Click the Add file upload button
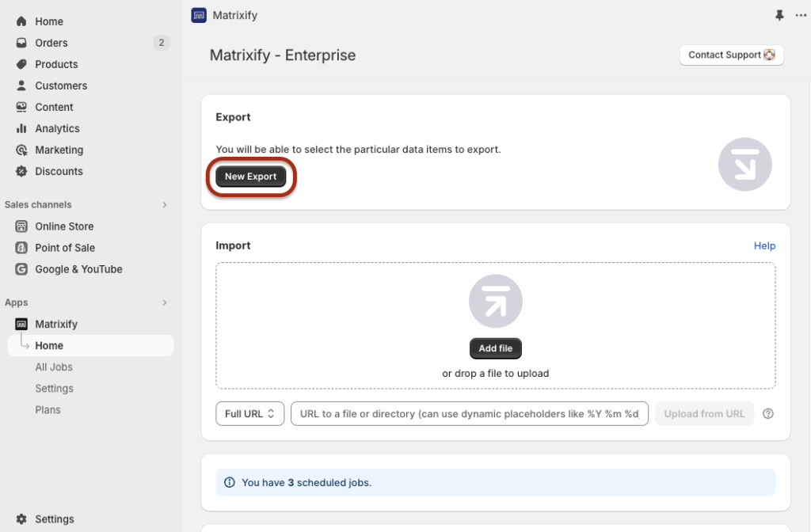This screenshot has width=811, height=532. (x=495, y=348)
